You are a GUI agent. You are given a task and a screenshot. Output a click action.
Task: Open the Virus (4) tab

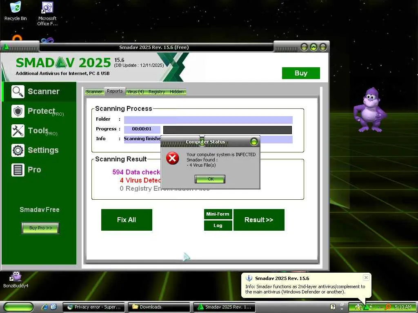point(136,92)
